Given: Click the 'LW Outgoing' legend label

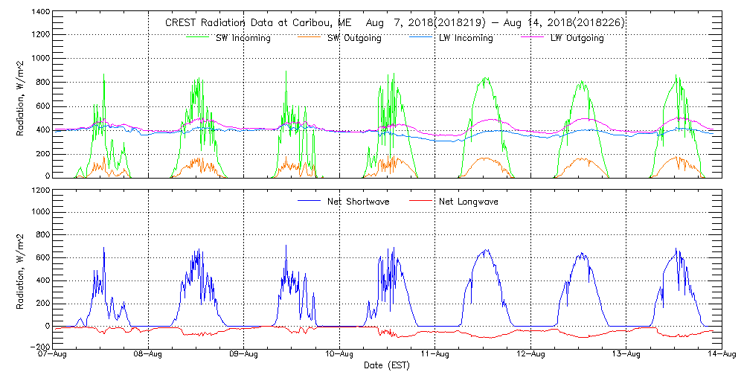Looking at the screenshot, I should [577, 38].
